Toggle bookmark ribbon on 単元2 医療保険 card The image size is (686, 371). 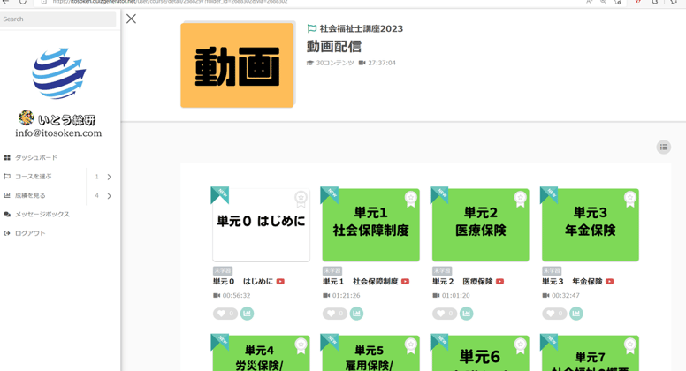tap(520, 200)
